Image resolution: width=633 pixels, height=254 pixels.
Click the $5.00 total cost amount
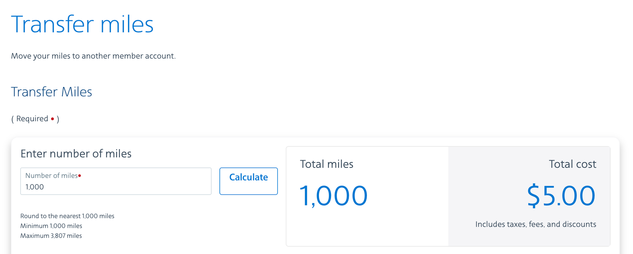(x=561, y=195)
